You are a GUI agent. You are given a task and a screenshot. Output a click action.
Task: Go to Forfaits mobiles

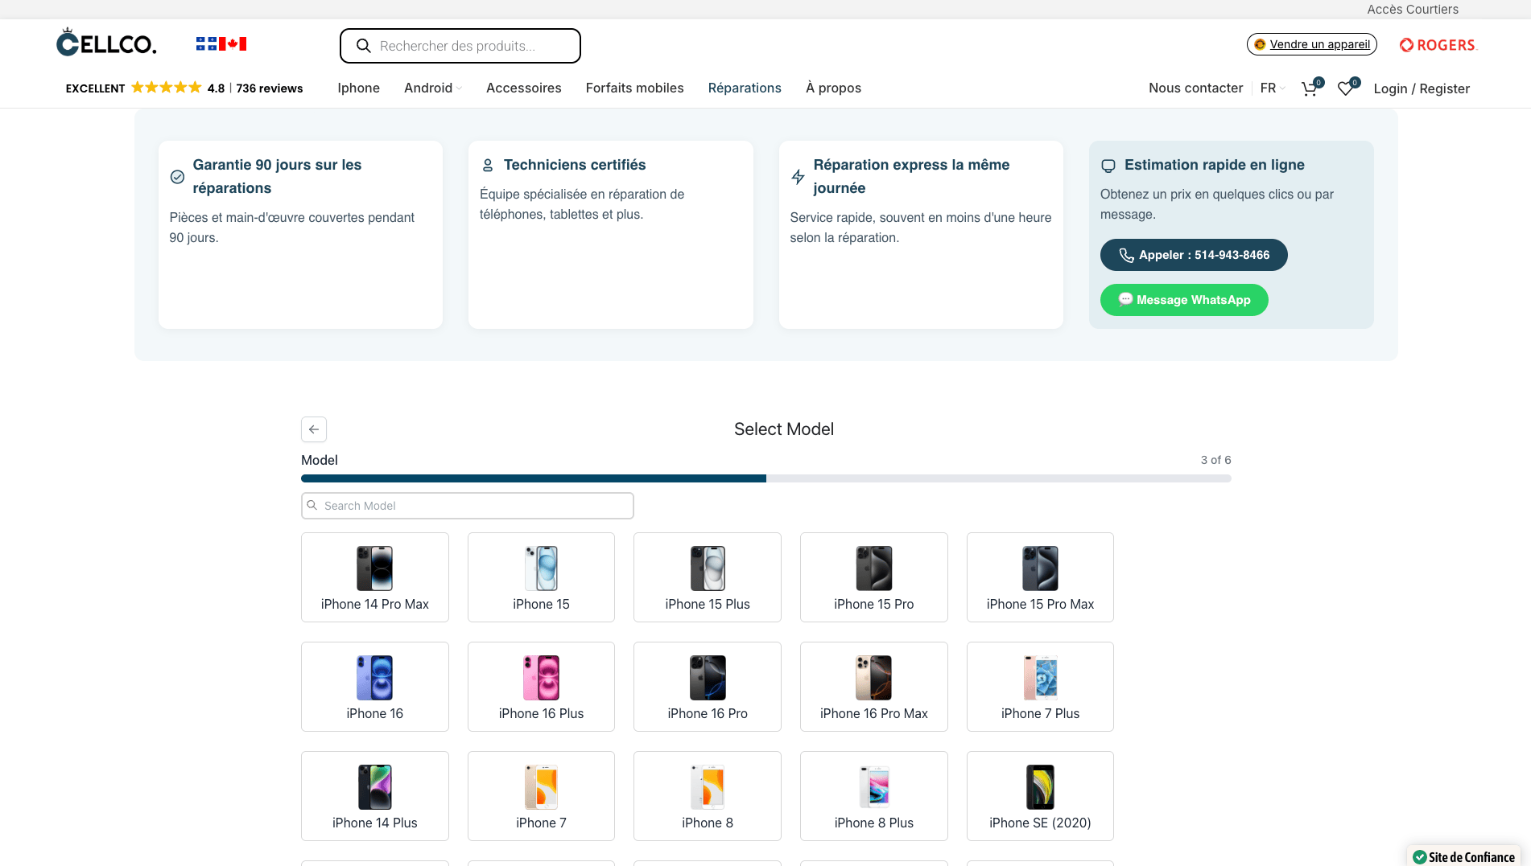[x=634, y=88]
